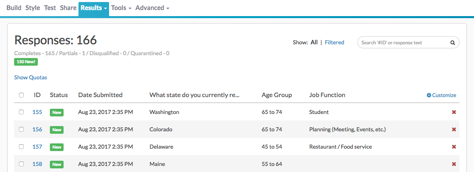Open the Results dropdown menu
The height and width of the screenshot is (172, 474).
click(x=93, y=8)
